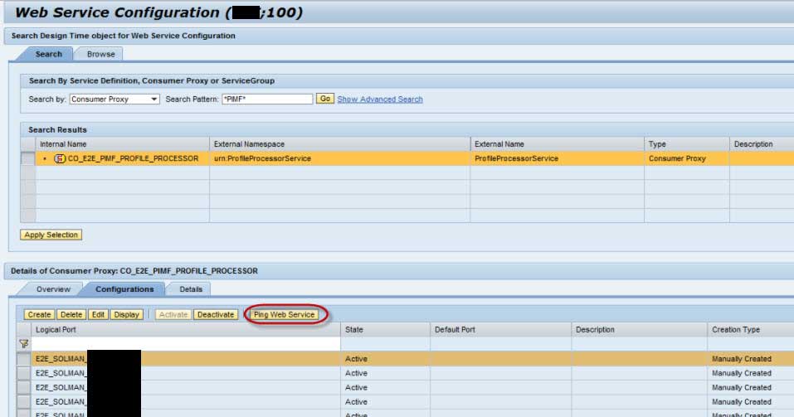Click Manually Created in the second port row
Viewport: 794px width, 417px height.
point(742,373)
